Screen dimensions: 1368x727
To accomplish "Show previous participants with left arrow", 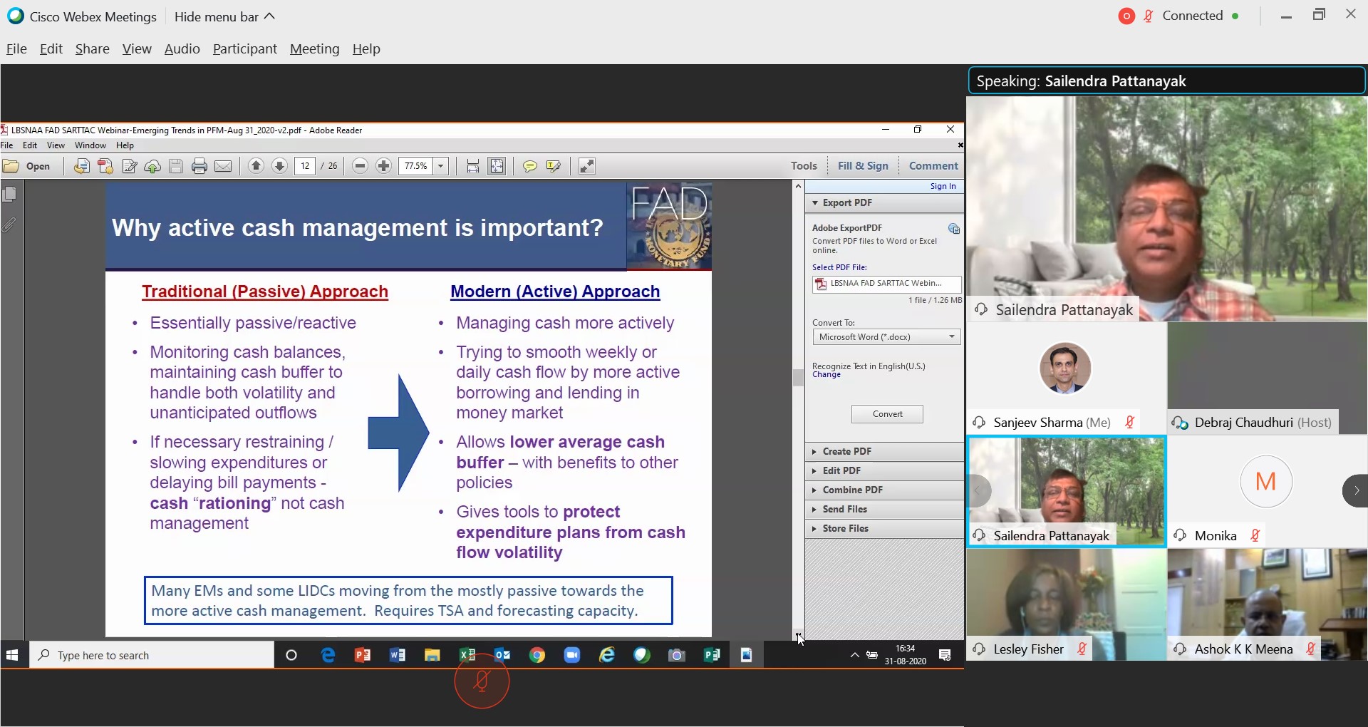I will click(979, 490).
